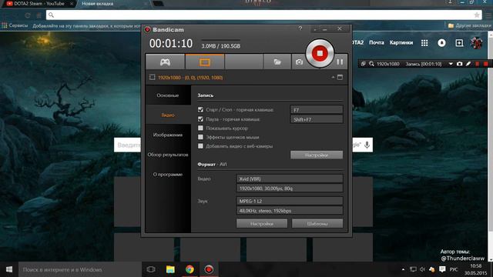493x277 pixels.
Task: Open the Картинки link on the Google page
Action: tap(401, 42)
